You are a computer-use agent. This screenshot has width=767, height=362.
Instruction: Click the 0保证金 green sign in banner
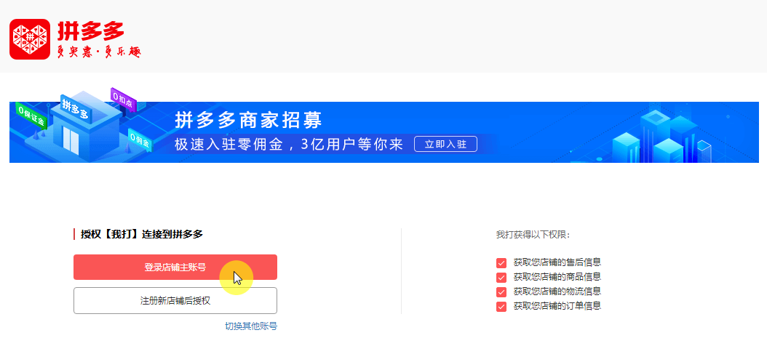coord(32,116)
